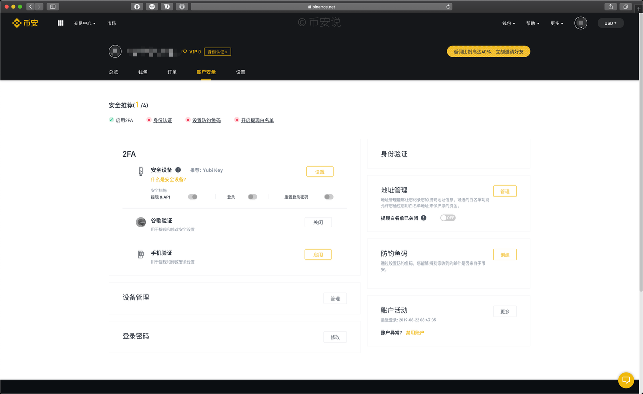Click the Safari address bar
Image resolution: width=643 pixels, height=394 pixels.
click(x=321, y=7)
